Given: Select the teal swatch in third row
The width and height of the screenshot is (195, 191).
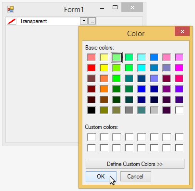Looking at the screenshot, I should click(x=129, y=78).
